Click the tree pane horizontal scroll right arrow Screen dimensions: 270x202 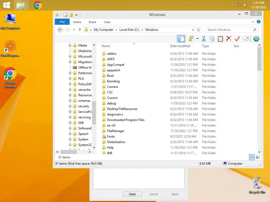90,152
